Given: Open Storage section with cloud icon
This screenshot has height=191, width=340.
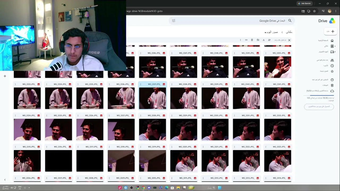Looking at the screenshot, I should point(320,91).
